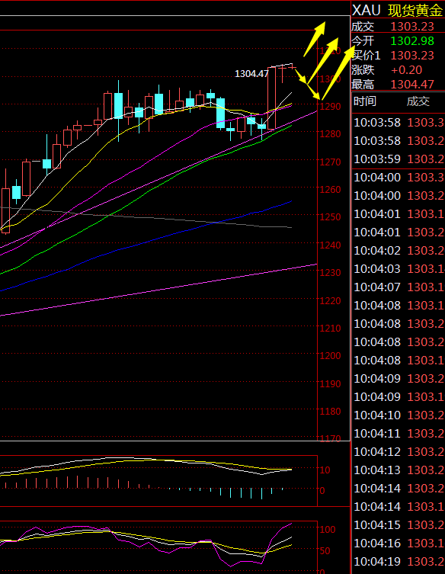Select the 10:04:19 tick row
This screenshot has width=445, height=574.
coord(399,562)
